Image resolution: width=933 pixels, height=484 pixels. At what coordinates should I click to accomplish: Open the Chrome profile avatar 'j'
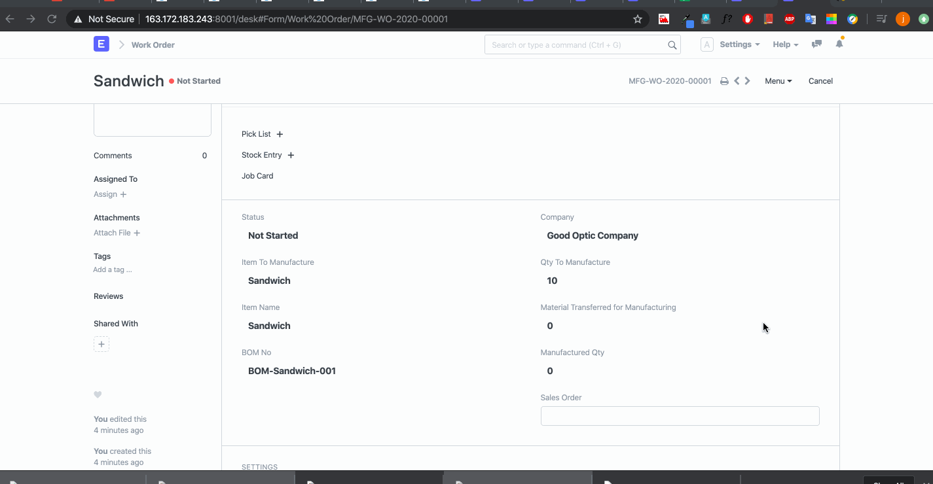(902, 19)
